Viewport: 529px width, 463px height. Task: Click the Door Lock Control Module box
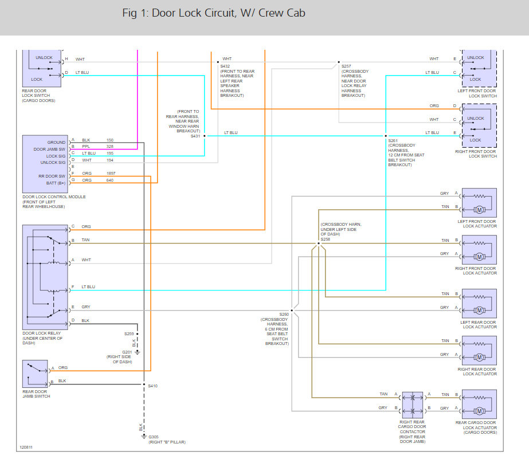point(45,164)
